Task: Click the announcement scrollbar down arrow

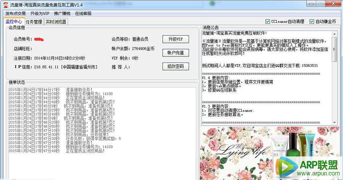Action: [x=335, y=123]
